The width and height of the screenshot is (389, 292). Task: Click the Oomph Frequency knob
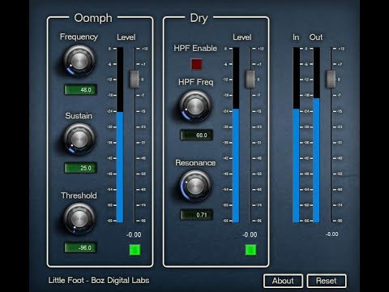click(79, 61)
